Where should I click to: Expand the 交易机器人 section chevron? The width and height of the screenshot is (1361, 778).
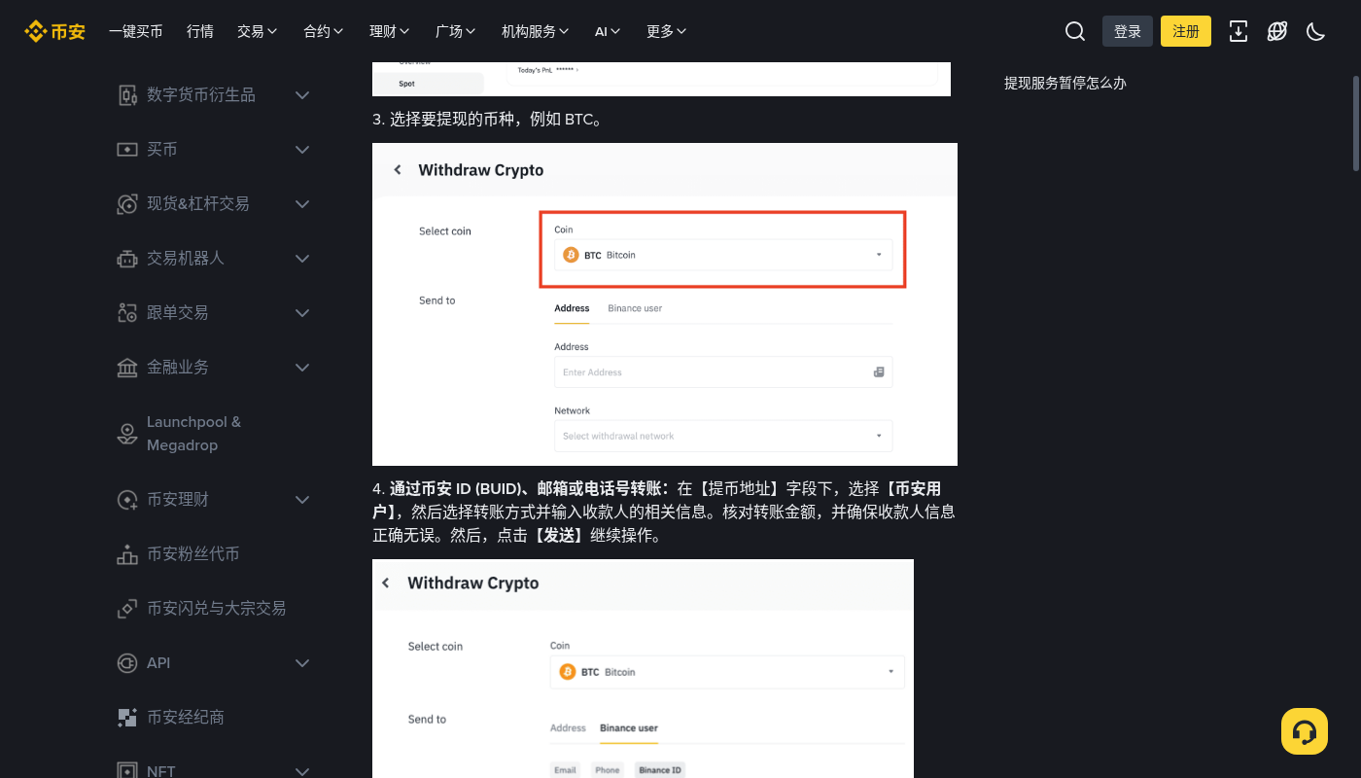coord(302,259)
